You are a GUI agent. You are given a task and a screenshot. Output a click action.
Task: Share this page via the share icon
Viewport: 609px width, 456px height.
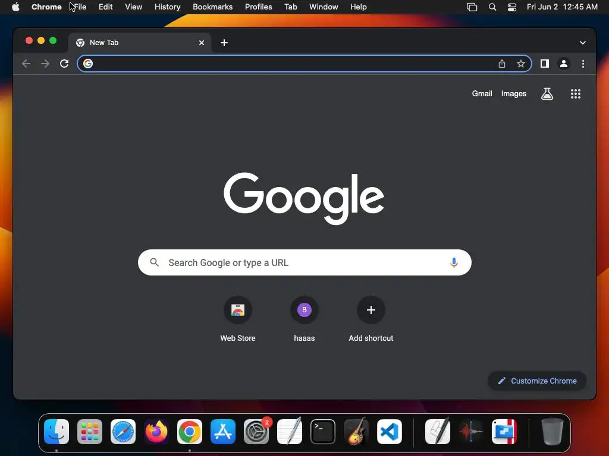pos(502,64)
